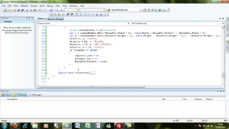Screen dimensions: 229x129
Task: Click the Cut scissors icon
Action: pos(27,10)
